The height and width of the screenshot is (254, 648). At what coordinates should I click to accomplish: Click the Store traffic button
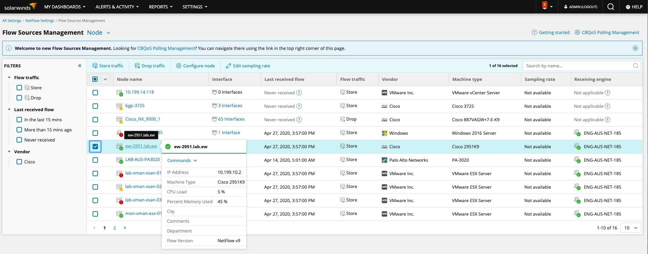point(108,66)
